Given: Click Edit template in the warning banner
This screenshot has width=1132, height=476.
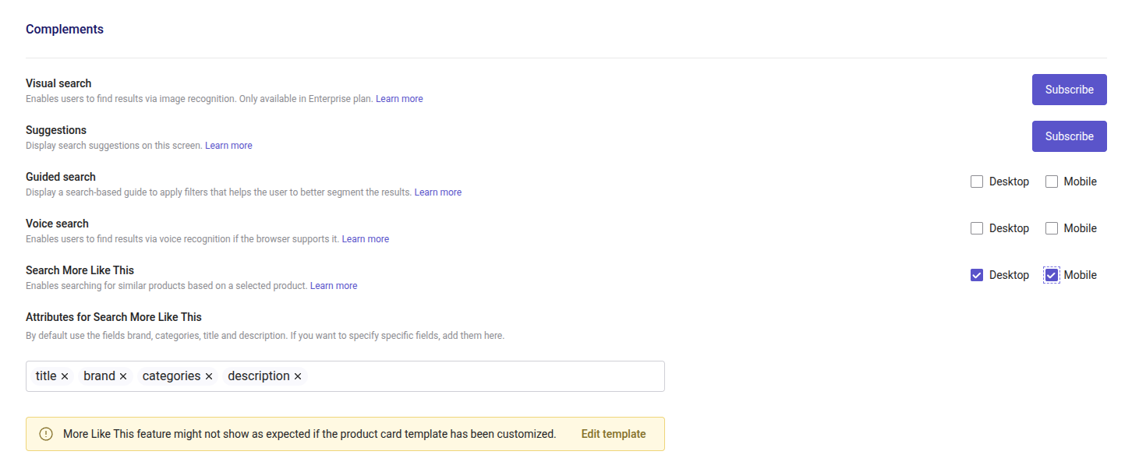Looking at the screenshot, I should click(x=613, y=433).
